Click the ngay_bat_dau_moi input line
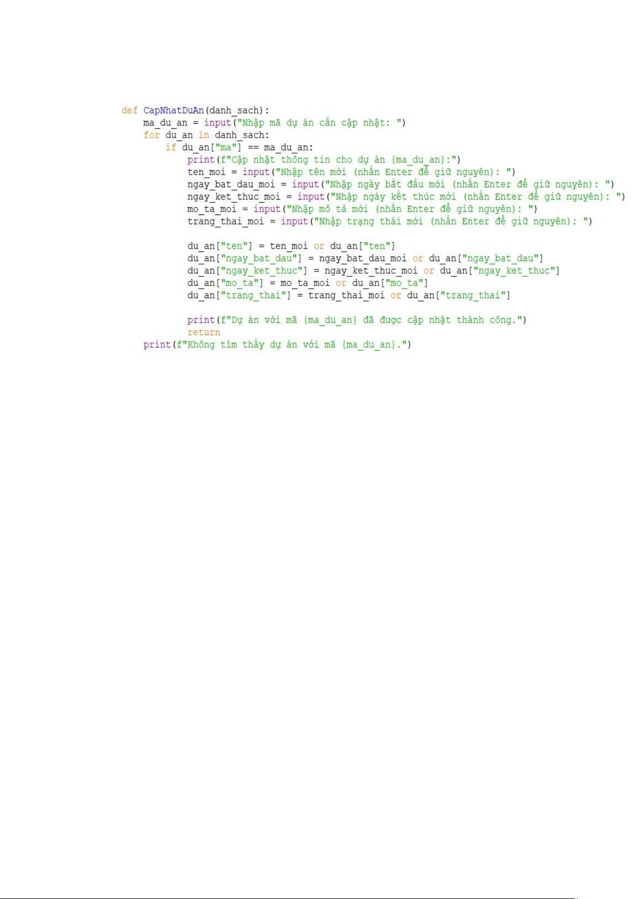Screen dimensions: 636x899 (401, 184)
